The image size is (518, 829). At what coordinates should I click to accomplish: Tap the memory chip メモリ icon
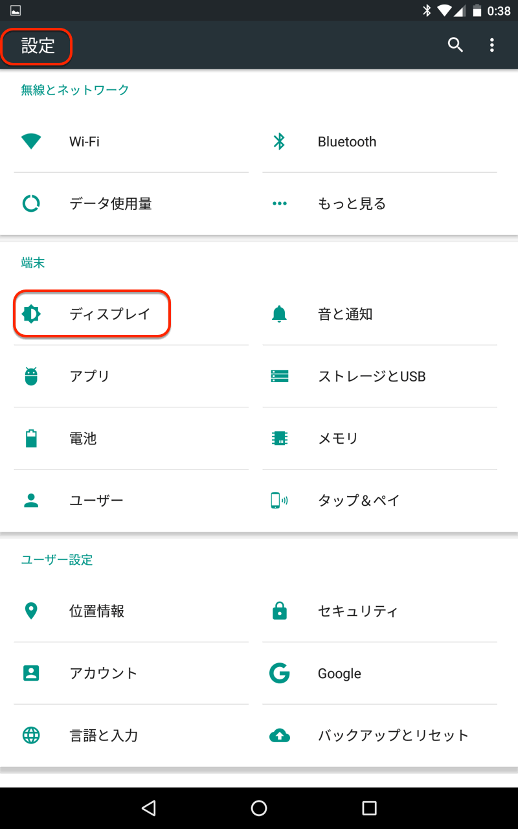click(279, 438)
